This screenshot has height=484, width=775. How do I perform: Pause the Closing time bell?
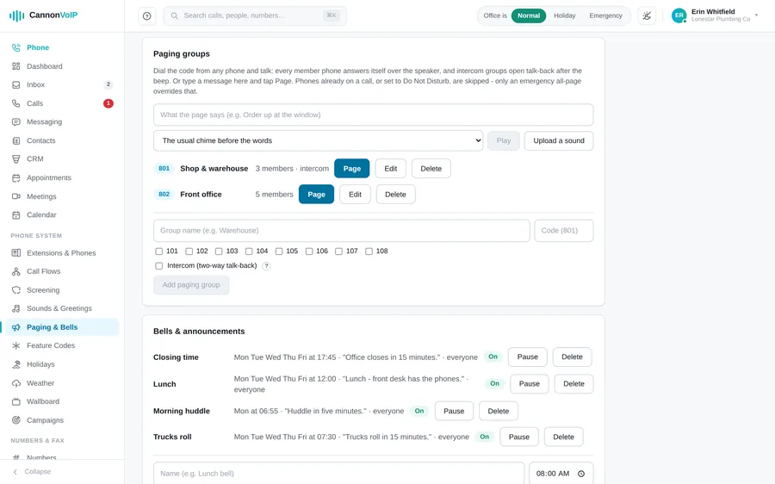coord(527,357)
